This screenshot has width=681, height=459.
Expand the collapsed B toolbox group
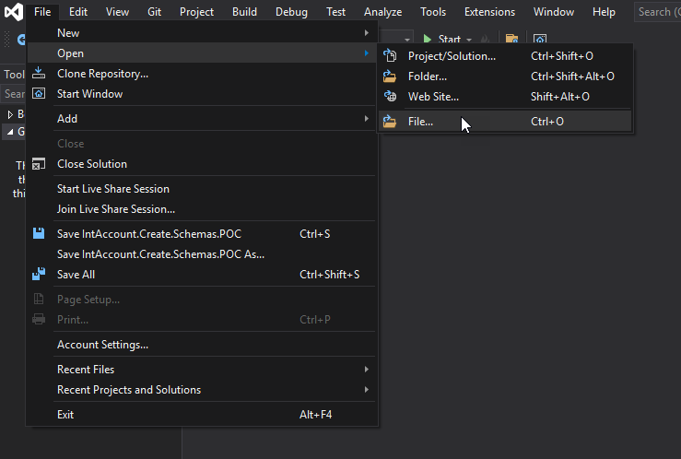(x=10, y=114)
